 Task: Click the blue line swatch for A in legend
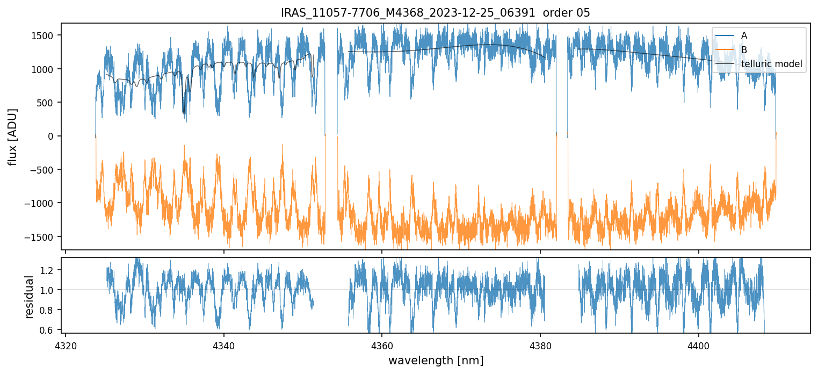[725, 35]
